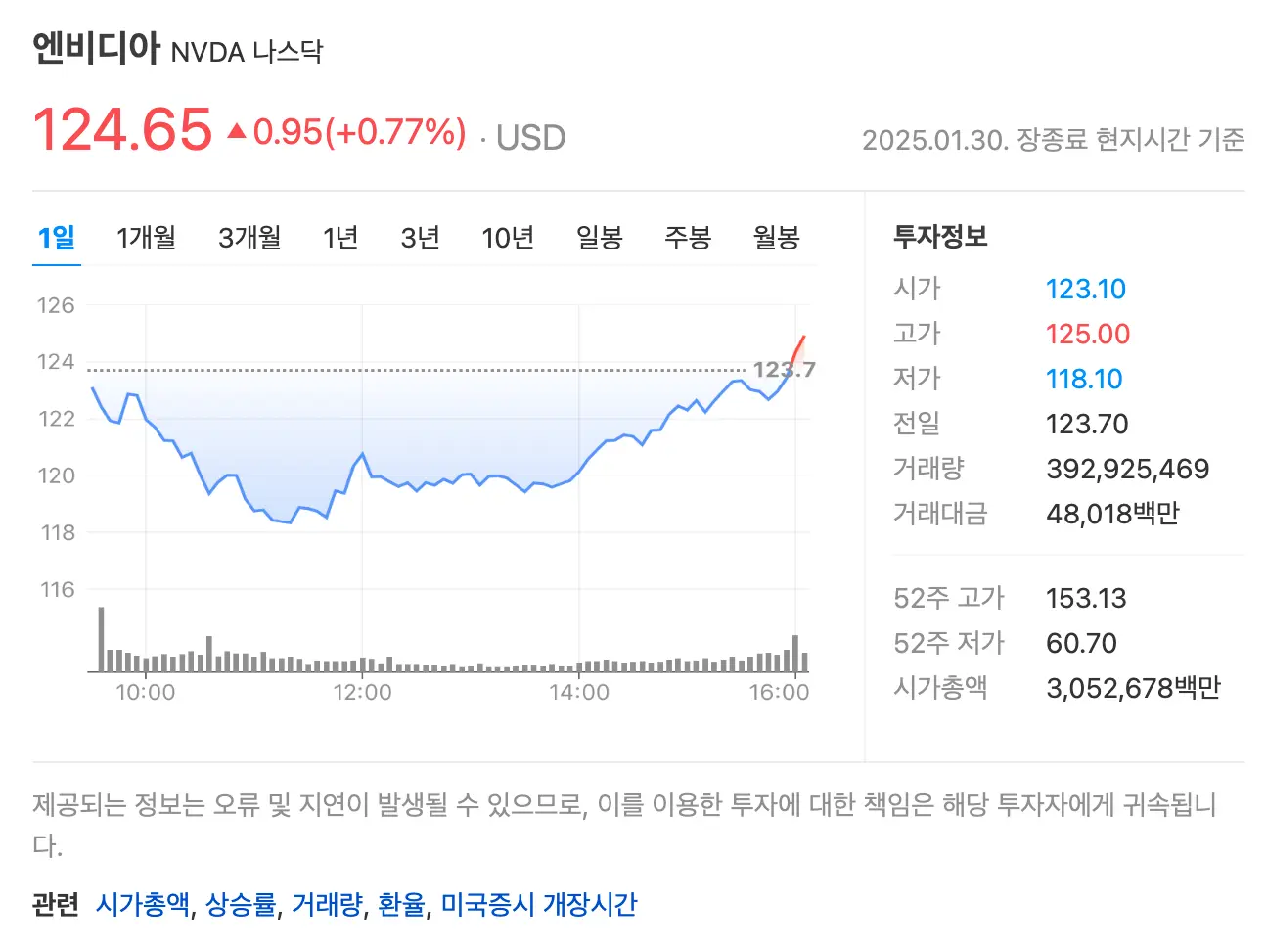Click the 상승률 link
1266x951 pixels.
tap(240, 905)
